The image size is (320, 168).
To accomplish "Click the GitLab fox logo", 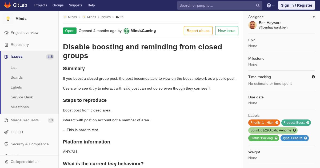I will coord(7,5).
